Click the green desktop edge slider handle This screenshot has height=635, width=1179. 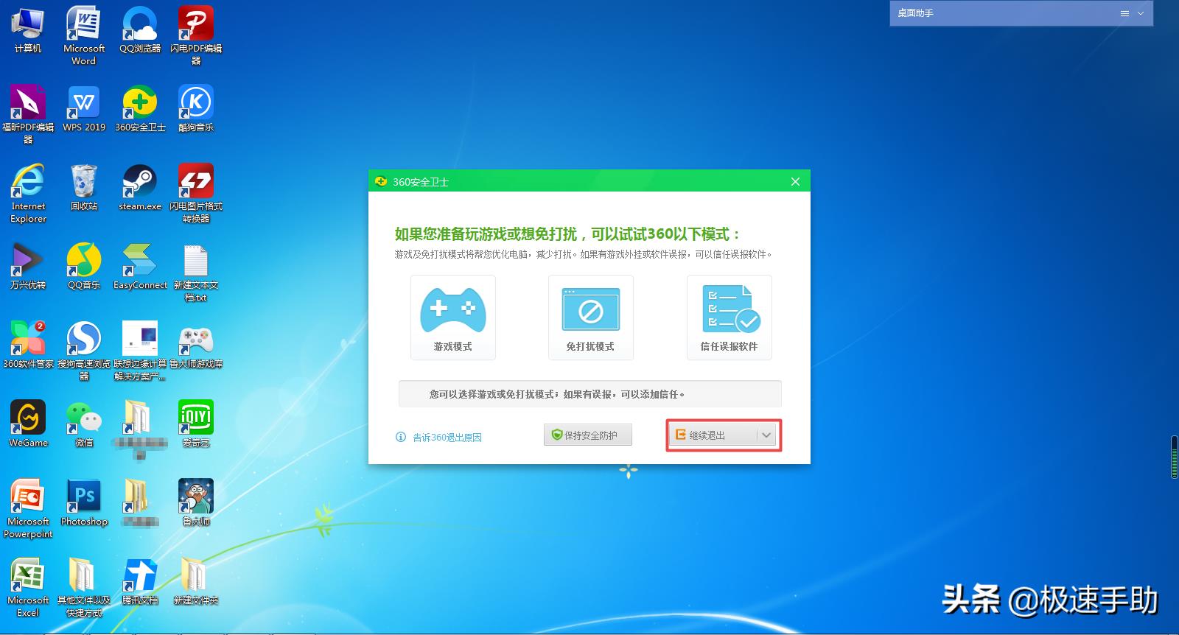[1174, 457]
